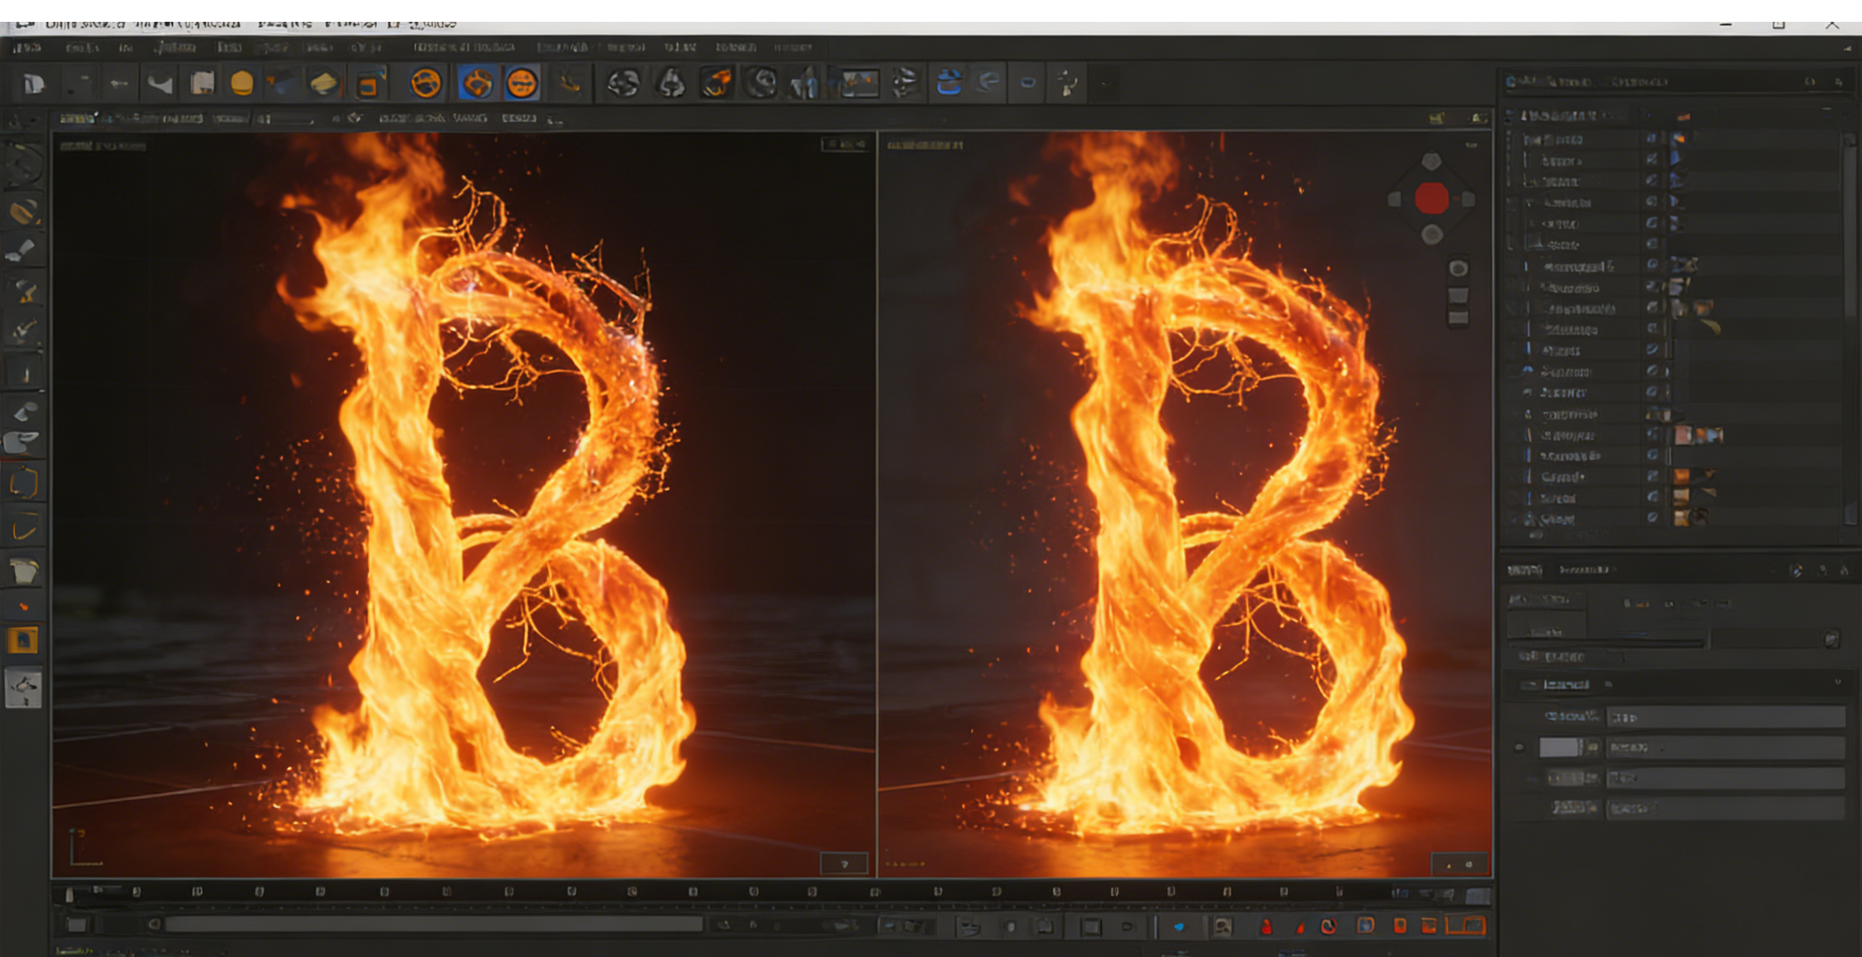The image size is (1862, 957).
Task: Open the first menu in the menu bar
Action: click(27, 48)
